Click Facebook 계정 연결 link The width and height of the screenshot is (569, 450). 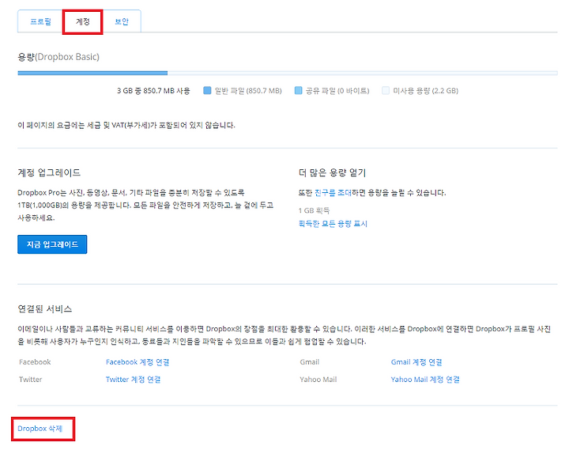[138, 362]
